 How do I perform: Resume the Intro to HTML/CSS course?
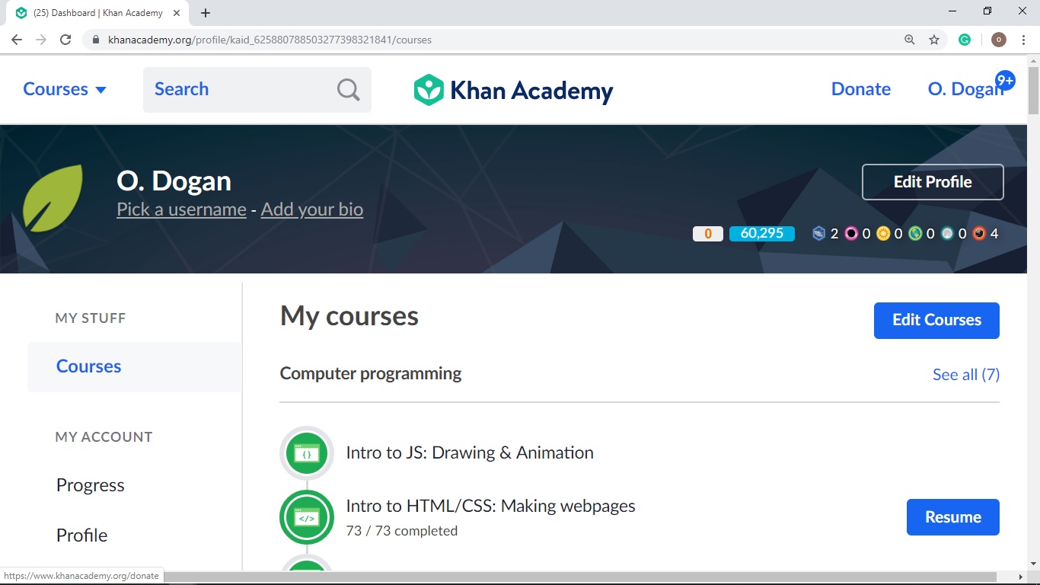(953, 517)
